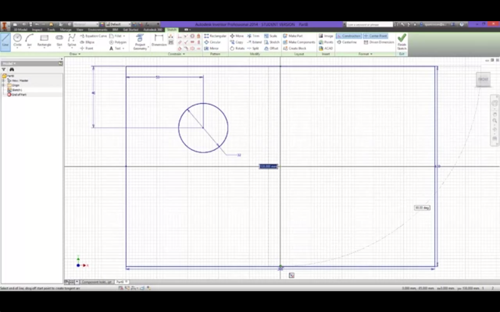Open the Get Started tab
500x312 pixels.
click(131, 30)
